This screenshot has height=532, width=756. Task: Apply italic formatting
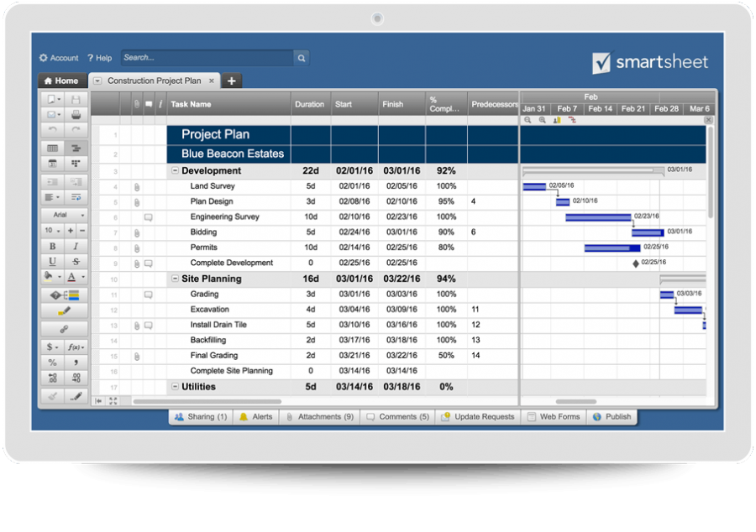pyautogui.click(x=76, y=245)
